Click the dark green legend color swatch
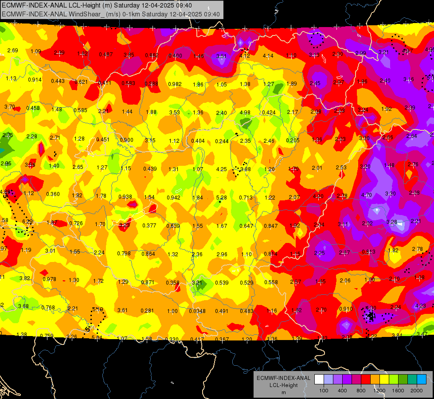The height and width of the screenshot is (399, 434). point(403,379)
